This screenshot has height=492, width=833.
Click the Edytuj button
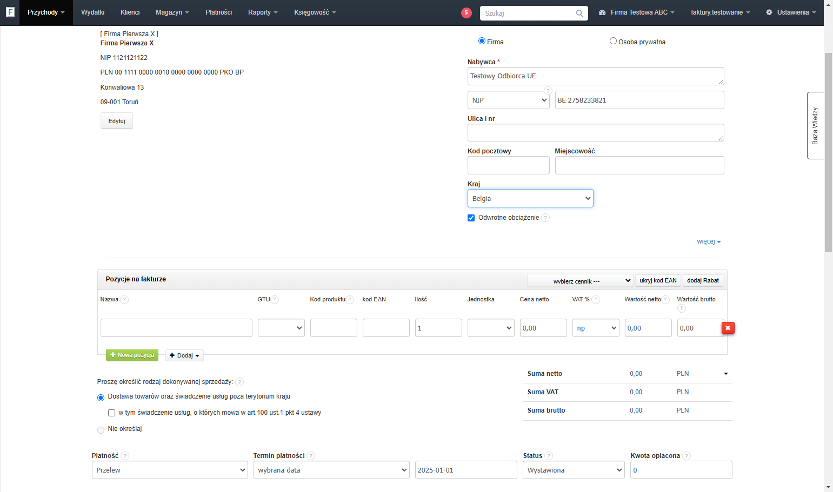click(x=117, y=121)
